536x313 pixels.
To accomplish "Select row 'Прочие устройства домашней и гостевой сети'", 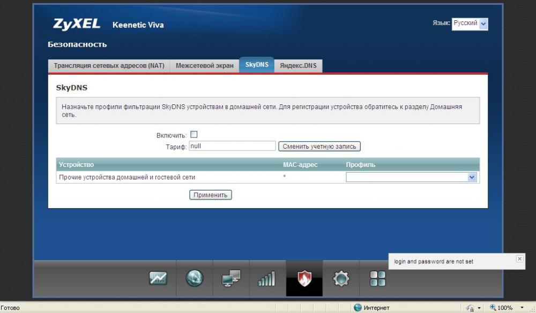I will point(267,177).
